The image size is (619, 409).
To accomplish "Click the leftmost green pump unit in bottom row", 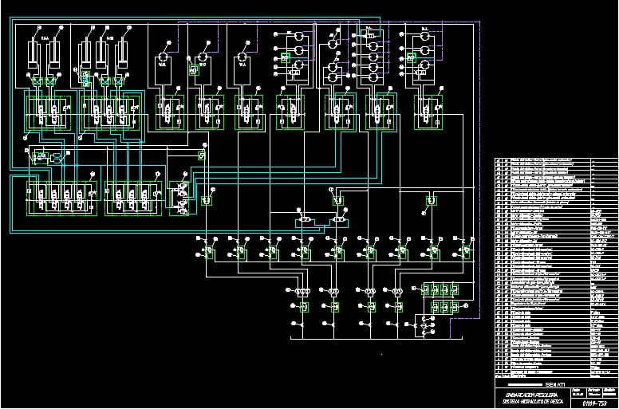I will [207, 253].
